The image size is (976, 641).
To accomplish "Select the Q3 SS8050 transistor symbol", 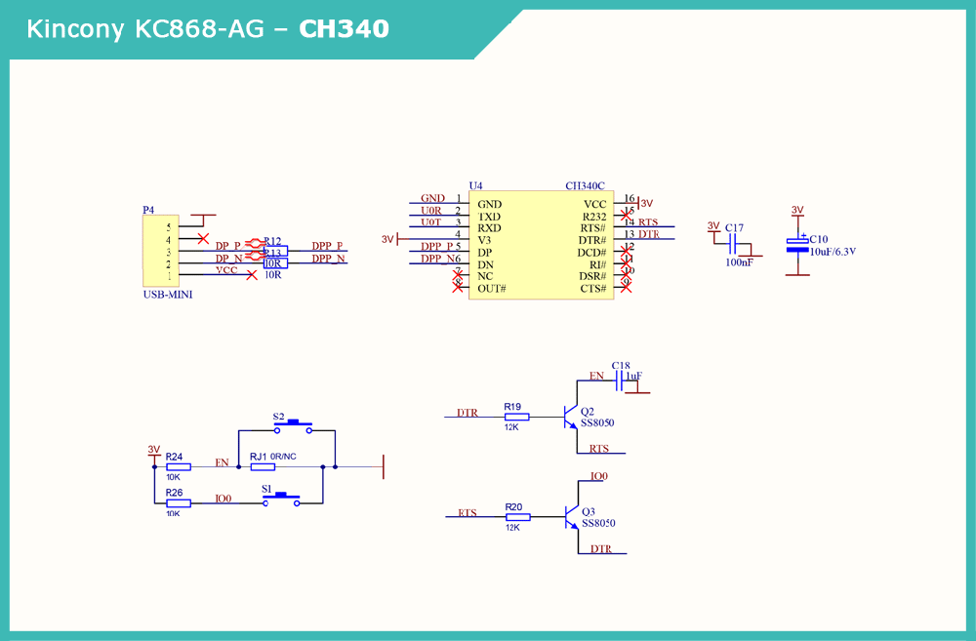I will coord(570,517).
